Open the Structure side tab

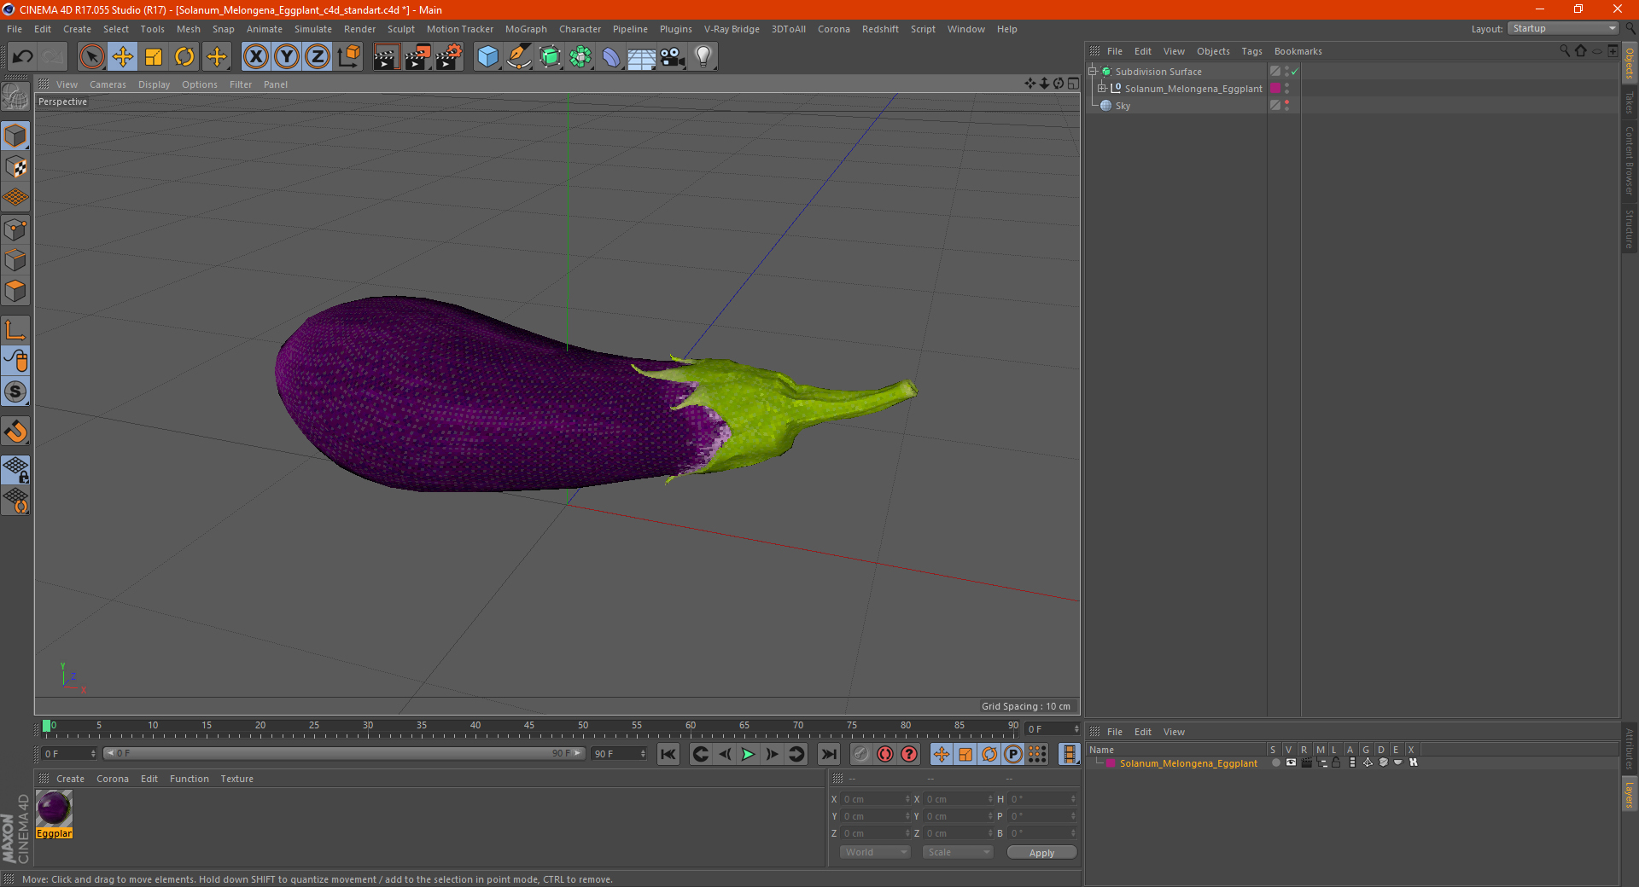click(x=1630, y=229)
